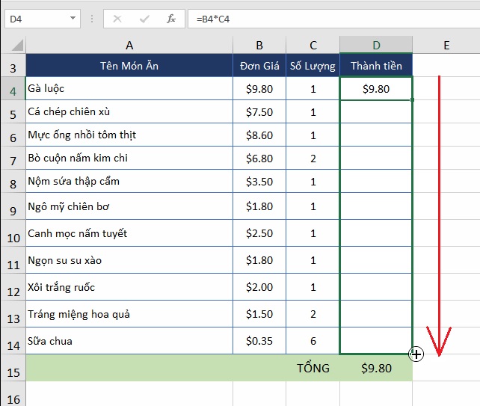480x406 pixels.
Task: Click the total $9.80 cell in row 15
Action: (376, 368)
